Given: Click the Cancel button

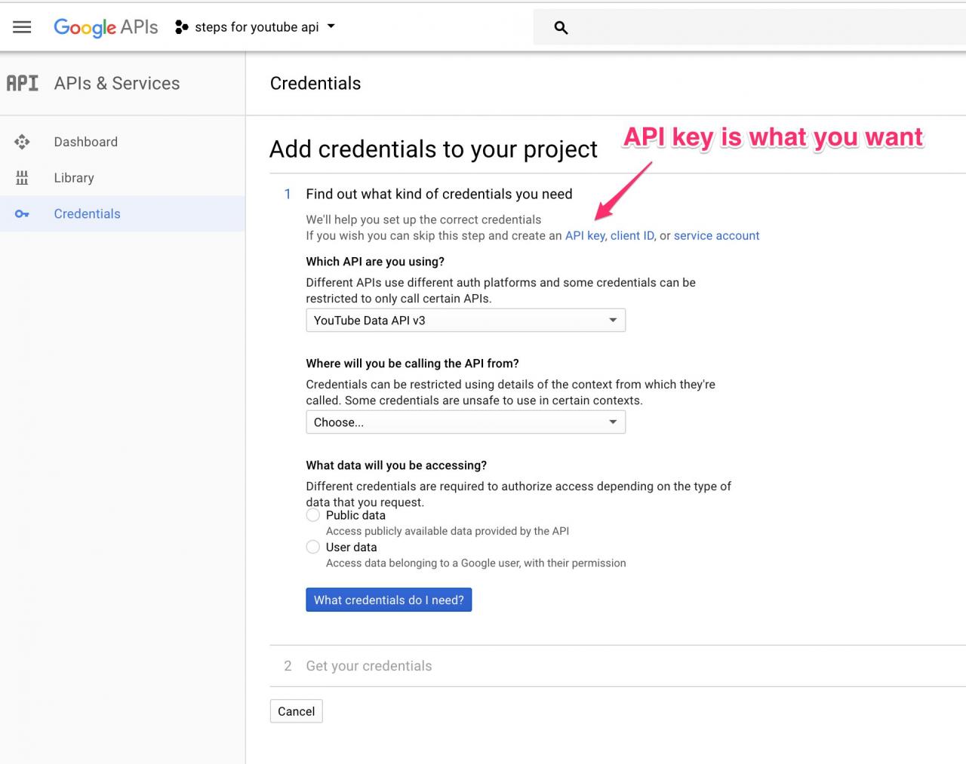Looking at the screenshot, I should point(296,711).
